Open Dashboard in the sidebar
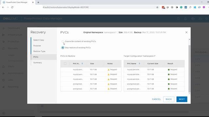 tap(14, 28)
